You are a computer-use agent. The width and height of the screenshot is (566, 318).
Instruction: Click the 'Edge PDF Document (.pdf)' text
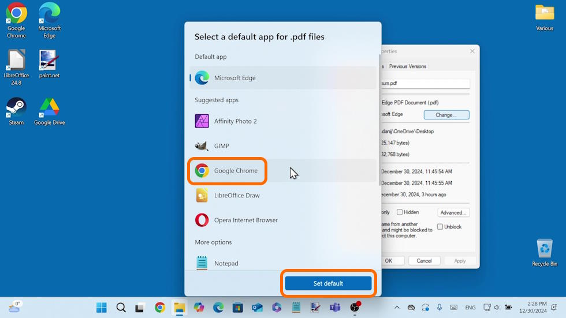(410, 103)
